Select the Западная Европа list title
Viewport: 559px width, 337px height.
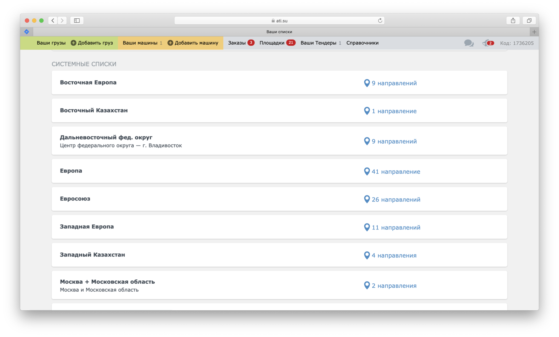87,227
